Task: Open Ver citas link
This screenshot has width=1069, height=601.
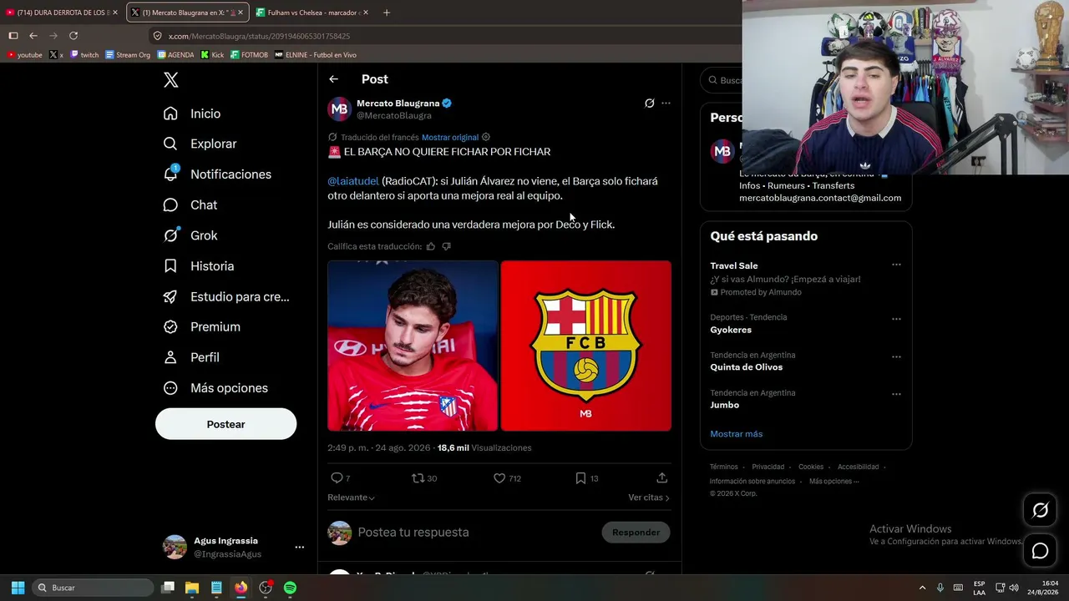Action: click(649, 497)
